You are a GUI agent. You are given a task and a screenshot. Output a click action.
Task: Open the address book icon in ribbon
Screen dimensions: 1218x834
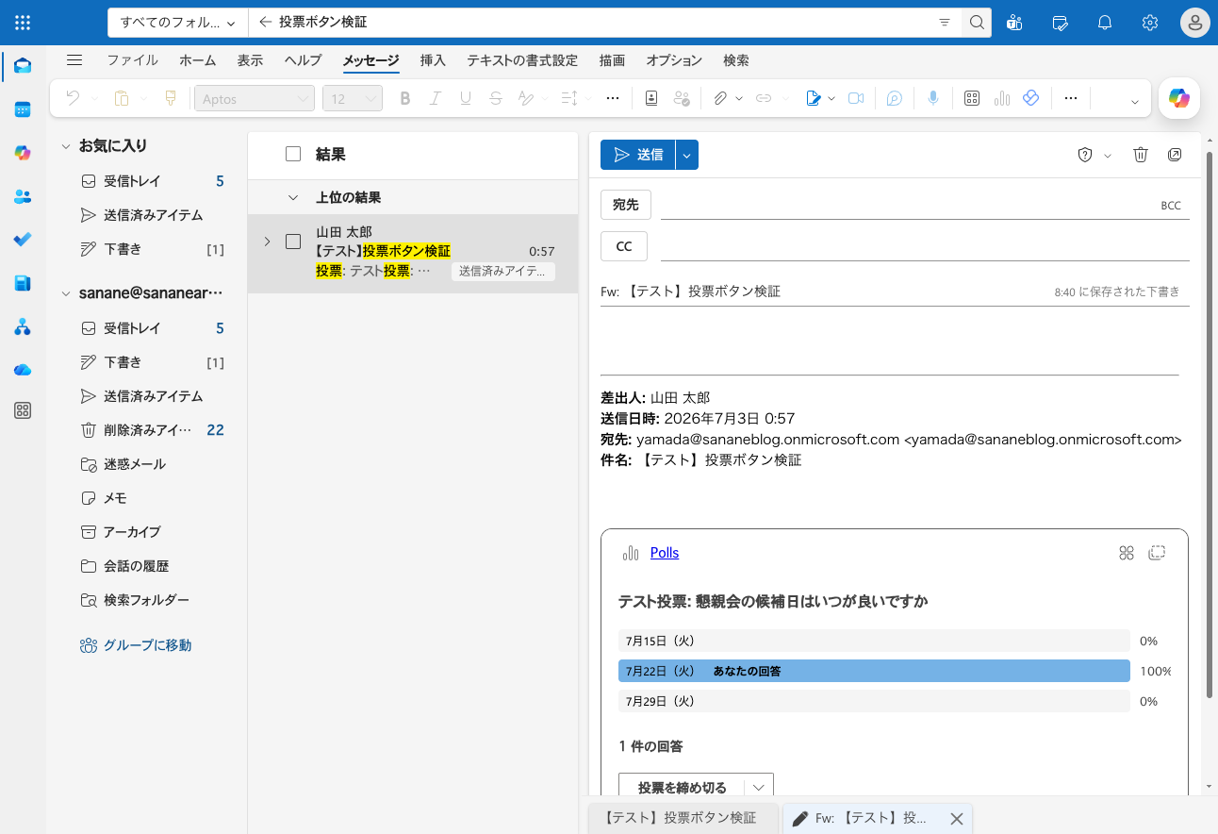click(651, 98)
